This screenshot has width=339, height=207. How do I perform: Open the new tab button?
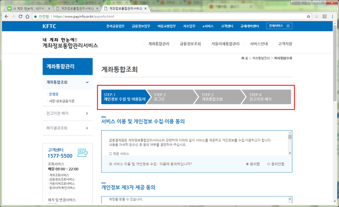pyautogui.click(x=154, y=8)
